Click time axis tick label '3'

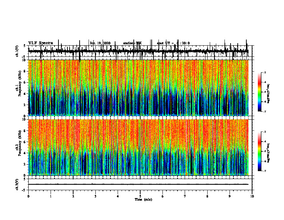pos(95,196)
